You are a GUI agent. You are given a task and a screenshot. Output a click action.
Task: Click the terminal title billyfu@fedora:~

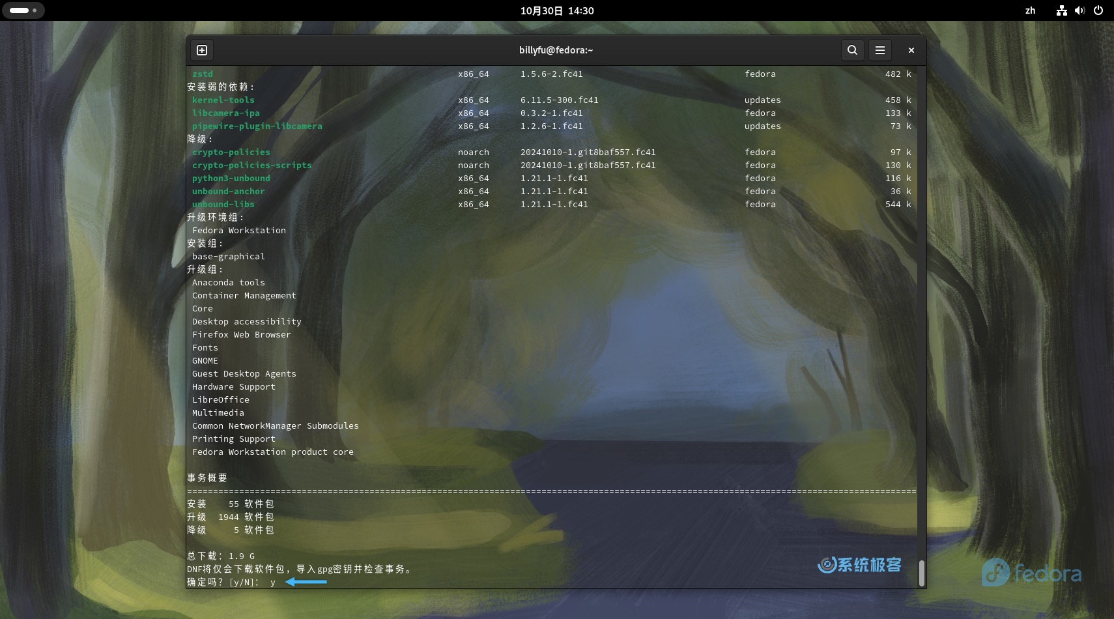click(556, 50)
